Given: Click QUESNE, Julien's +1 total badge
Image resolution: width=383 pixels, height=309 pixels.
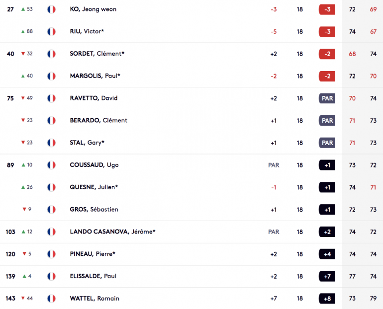Looking at the screenshot, I should [327, 187].
